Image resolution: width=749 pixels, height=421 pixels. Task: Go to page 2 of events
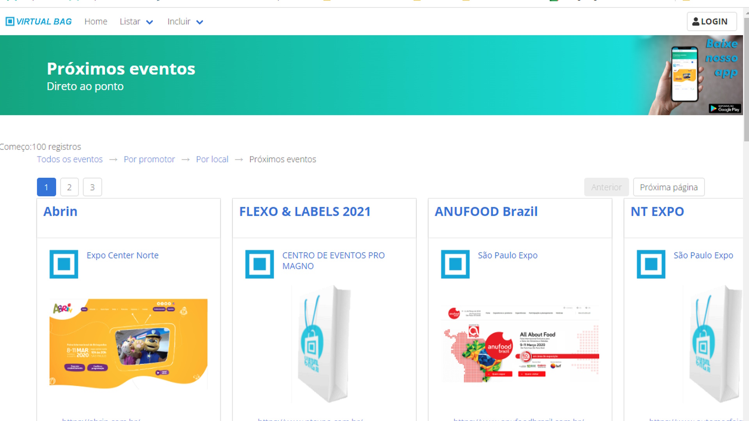[69, 188]
